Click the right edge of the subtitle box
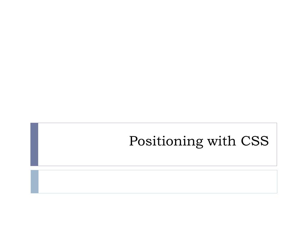Image resolution: width=308 pixels, height=231 pixels. click(277, 182)
